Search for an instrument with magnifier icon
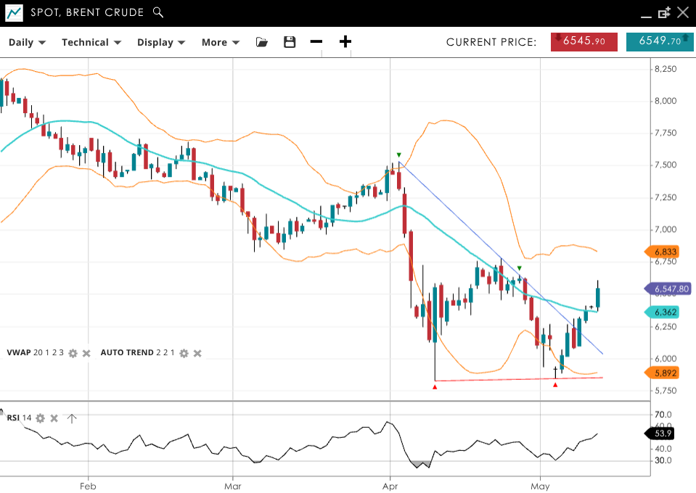Viewport: 696px width, 493px height. click(x=159, y=12)
